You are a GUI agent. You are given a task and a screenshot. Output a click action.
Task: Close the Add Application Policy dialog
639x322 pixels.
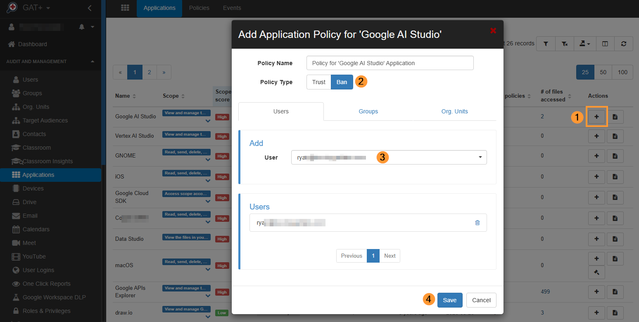[493, 31]
